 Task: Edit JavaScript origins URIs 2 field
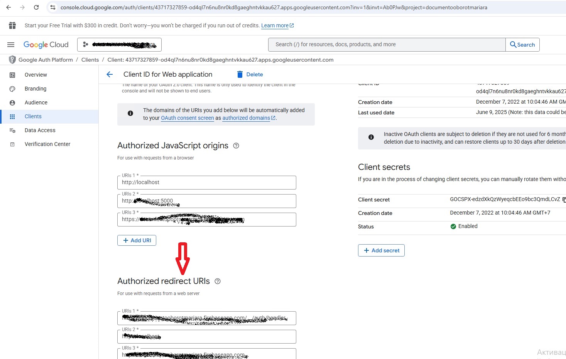tap(207, 201)
